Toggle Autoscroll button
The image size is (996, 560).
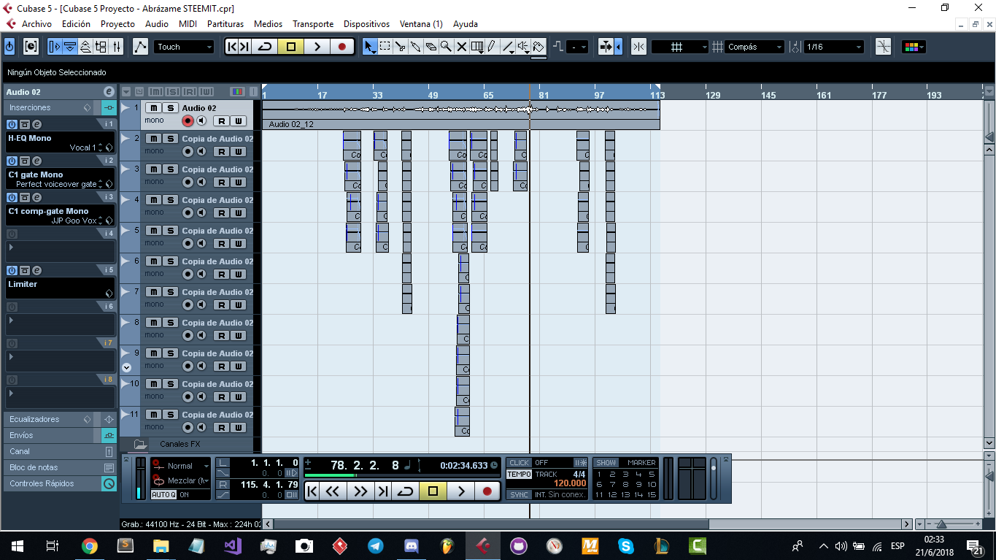pyautogui.click(x=606, y=47)
